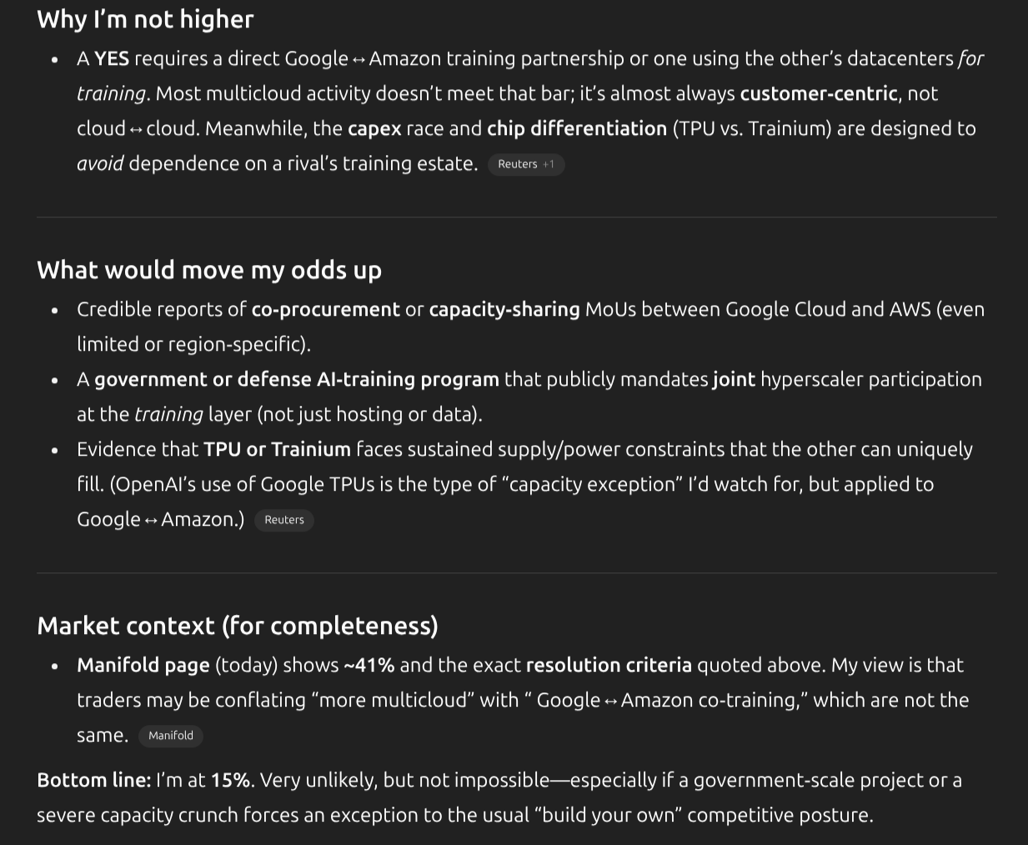Select the "Market context (for completeness)" heading
Image resolution: width=1028 pixels, height=845 pixels.
point(238,626)
